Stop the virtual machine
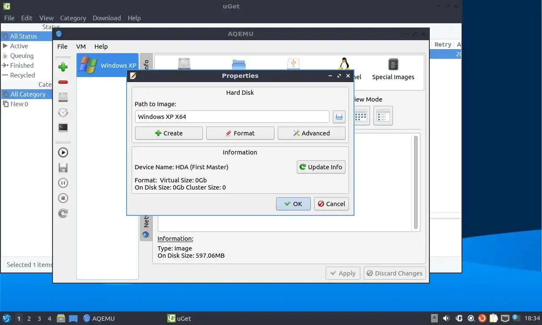Screen dimensions: 542x325 [63, 198]
